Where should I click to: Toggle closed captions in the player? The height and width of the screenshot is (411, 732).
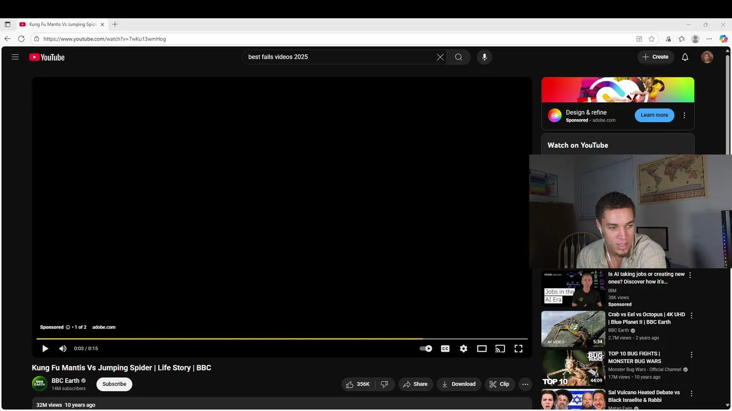[x=445, y=349]
